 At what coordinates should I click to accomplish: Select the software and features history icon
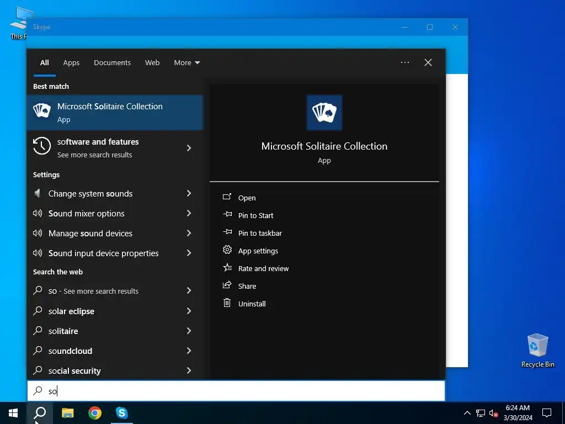42,146
